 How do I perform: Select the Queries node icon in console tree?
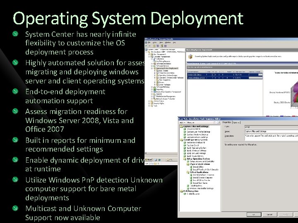pyautogui.click(x=154, y=94)
